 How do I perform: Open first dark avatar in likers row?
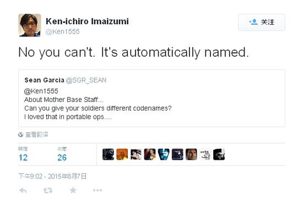click(108, 154)
